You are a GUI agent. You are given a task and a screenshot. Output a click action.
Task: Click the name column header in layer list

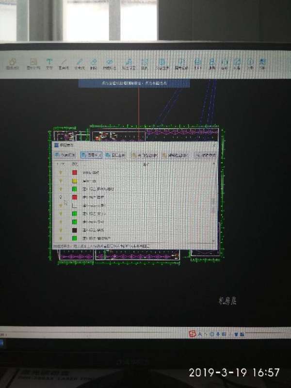tap(145, 165)
